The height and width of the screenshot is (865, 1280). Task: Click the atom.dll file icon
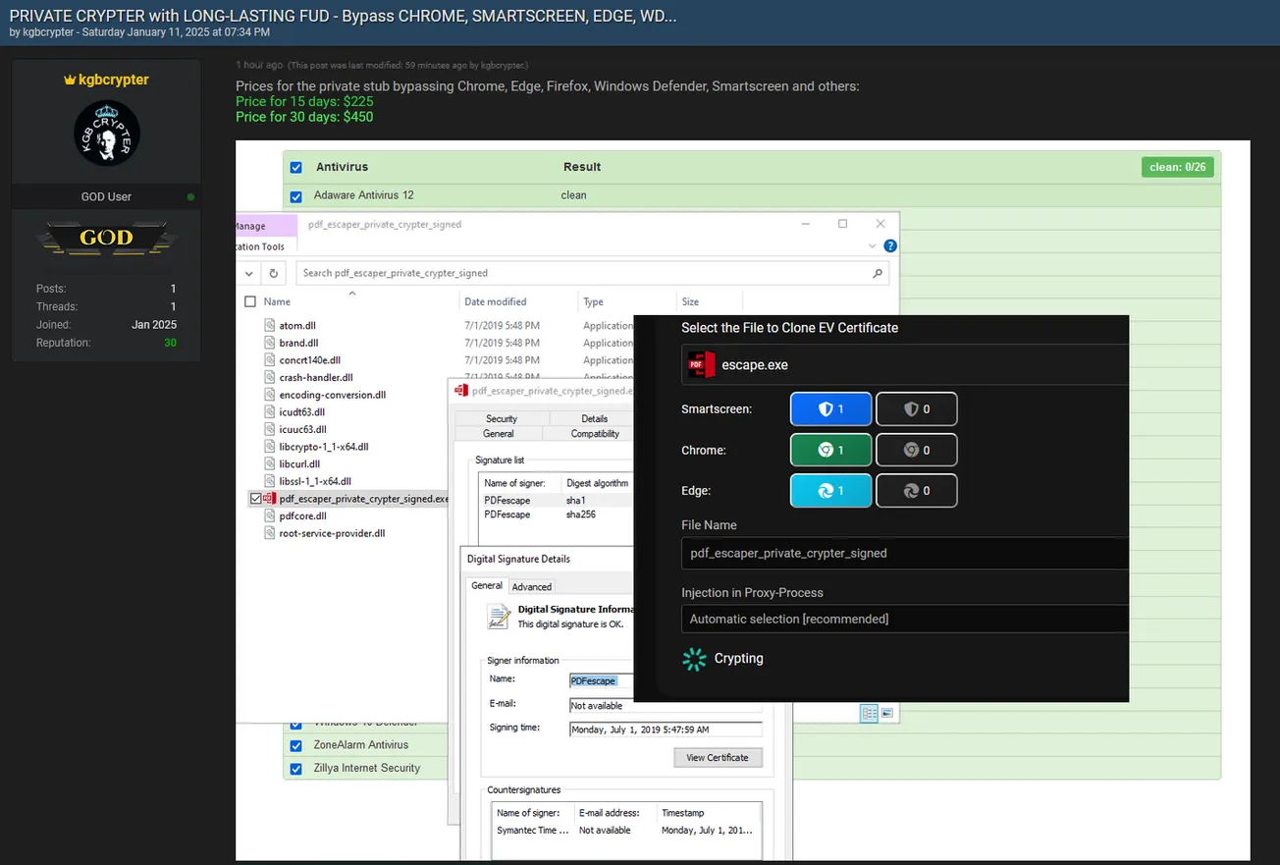(x=270, y=325)
